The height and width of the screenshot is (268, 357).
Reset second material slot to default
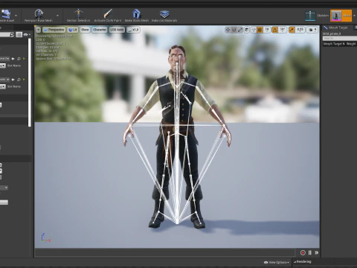(x=24, y=80)
